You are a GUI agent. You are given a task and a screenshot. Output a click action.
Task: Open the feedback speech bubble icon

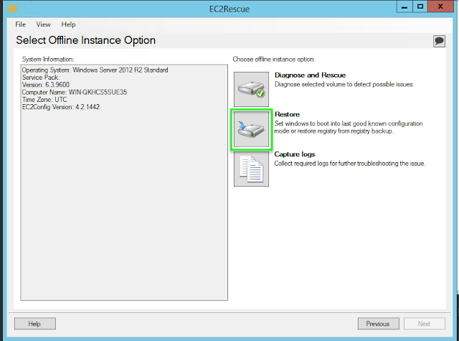[x=439, y=41]
